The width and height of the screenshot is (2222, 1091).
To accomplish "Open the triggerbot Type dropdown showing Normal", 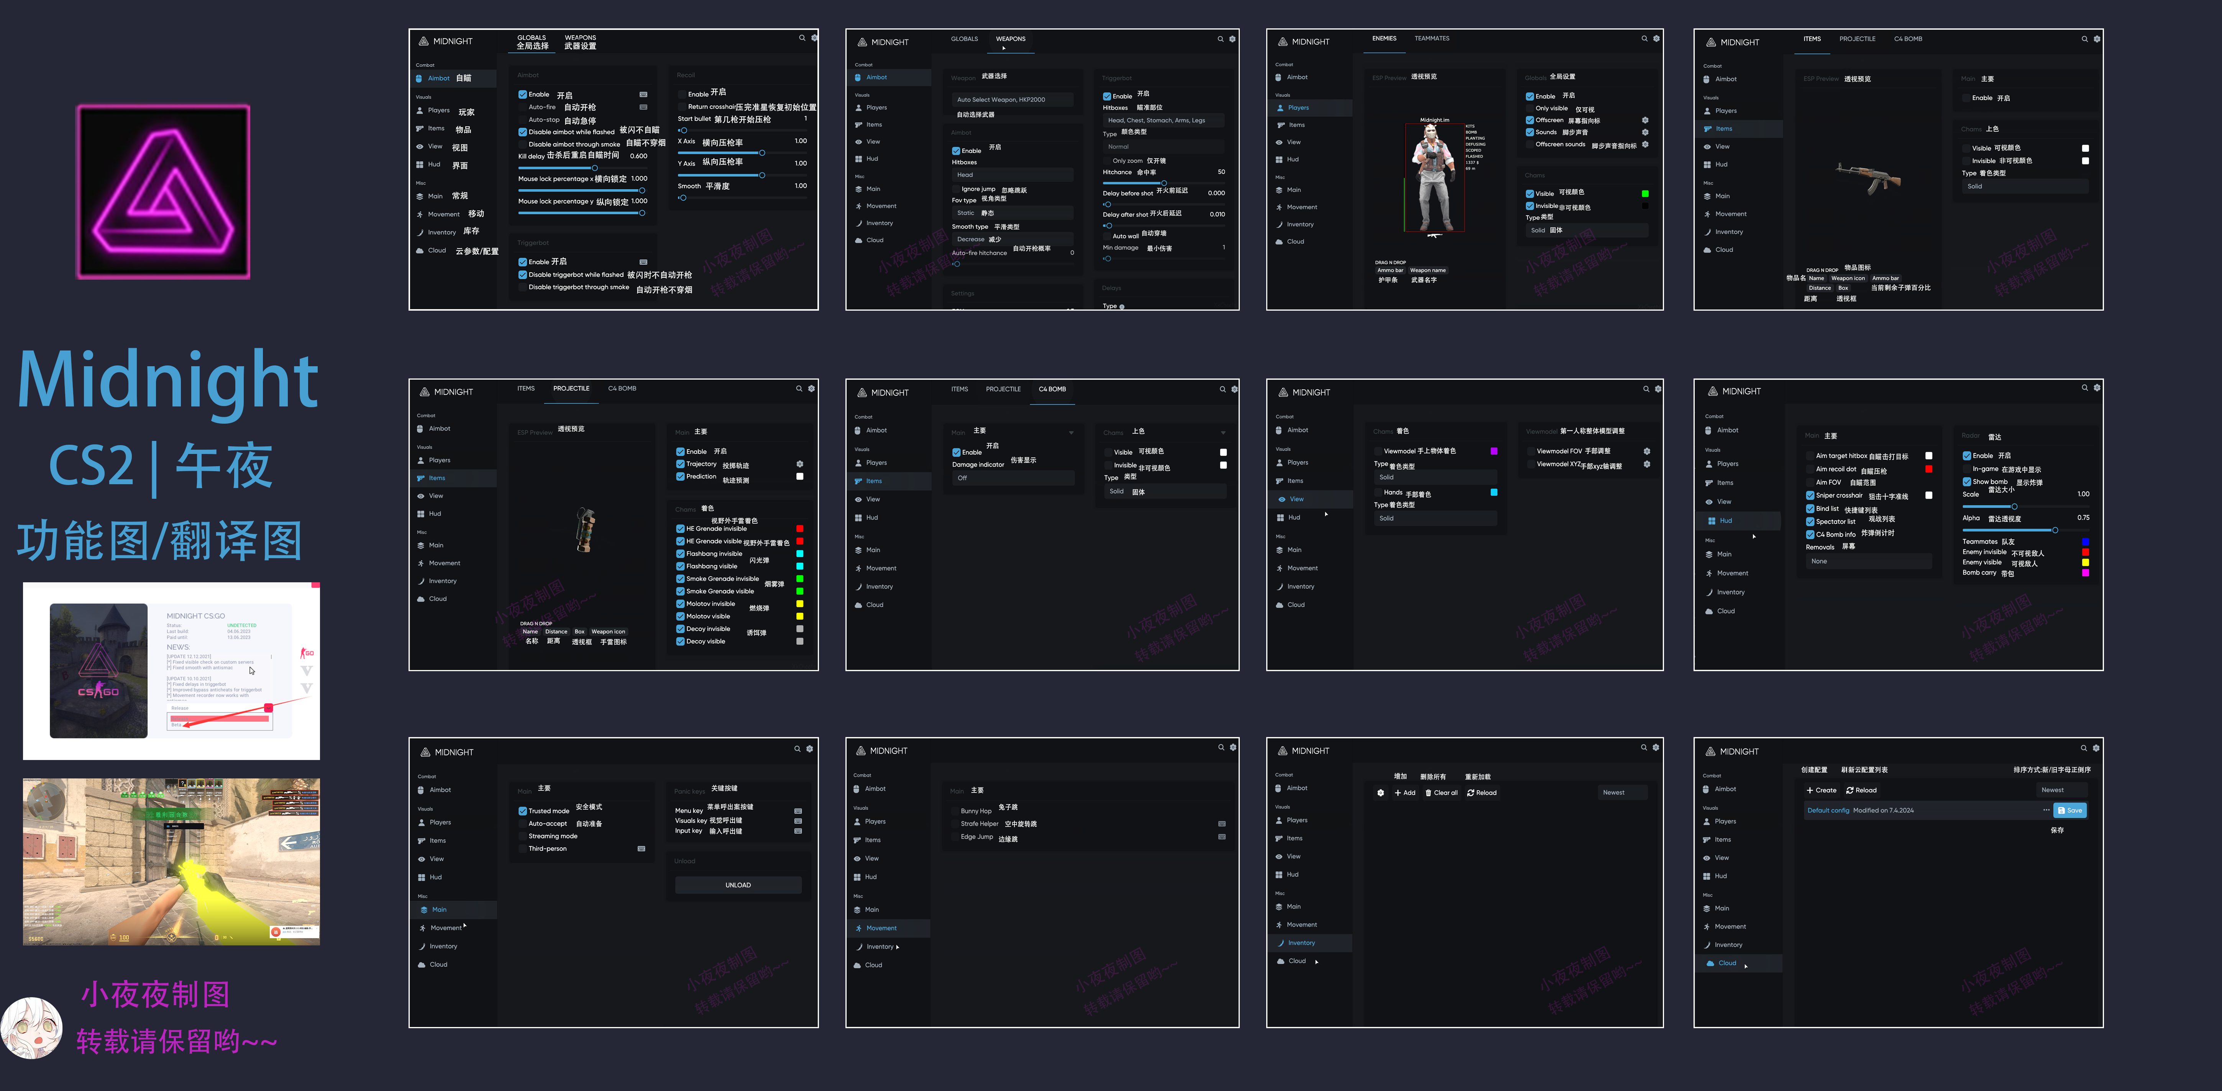I will [1163, 147].
